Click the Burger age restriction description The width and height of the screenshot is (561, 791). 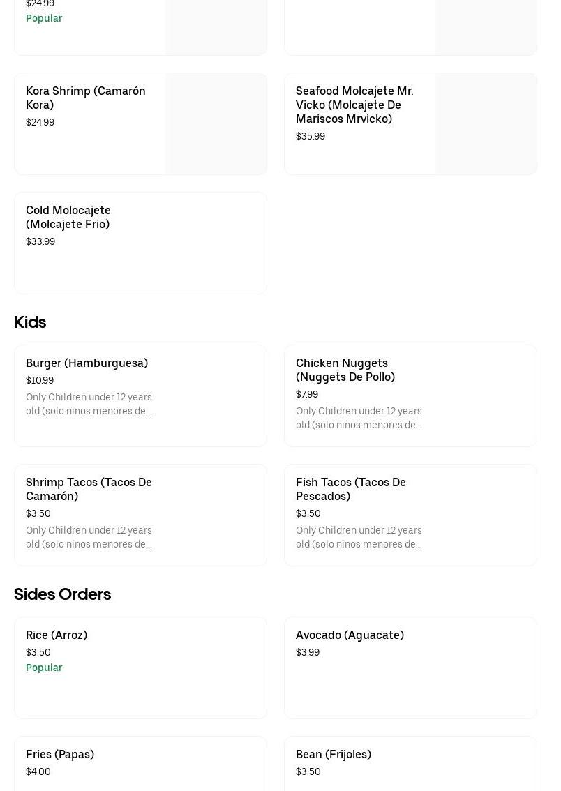[x=89, y=404]
